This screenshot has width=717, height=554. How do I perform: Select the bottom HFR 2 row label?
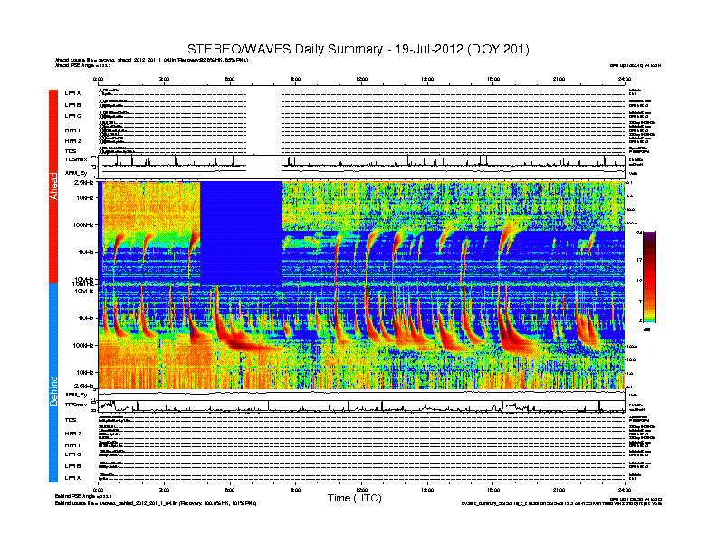[72, 434]
